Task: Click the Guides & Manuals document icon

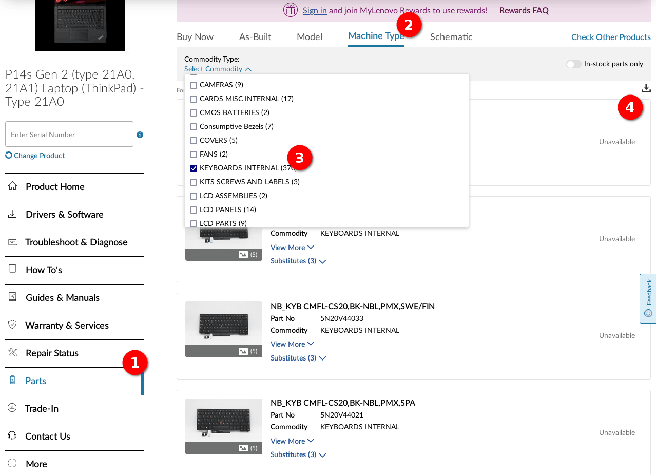Action: point(13,297)
